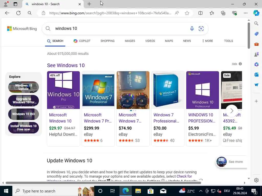Open Upgrade to Windows 10 explore chip

24,101
